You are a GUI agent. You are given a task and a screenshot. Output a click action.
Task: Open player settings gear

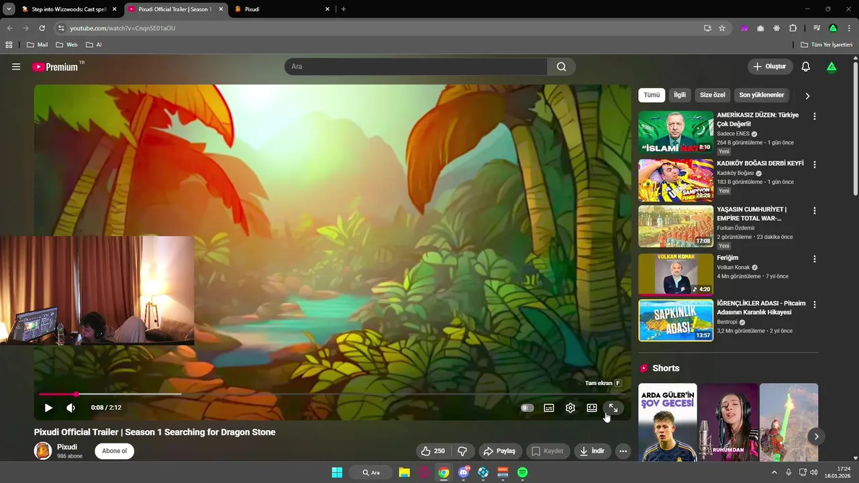[x=570, y=408]
